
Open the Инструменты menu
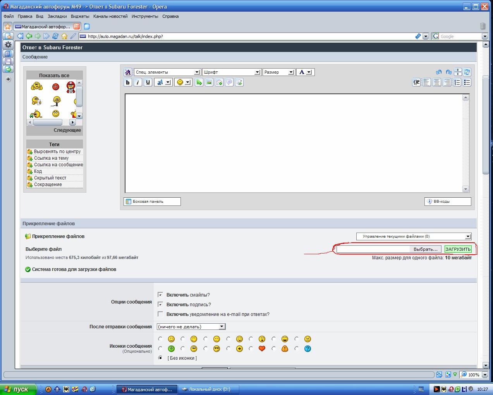(144, 16)
